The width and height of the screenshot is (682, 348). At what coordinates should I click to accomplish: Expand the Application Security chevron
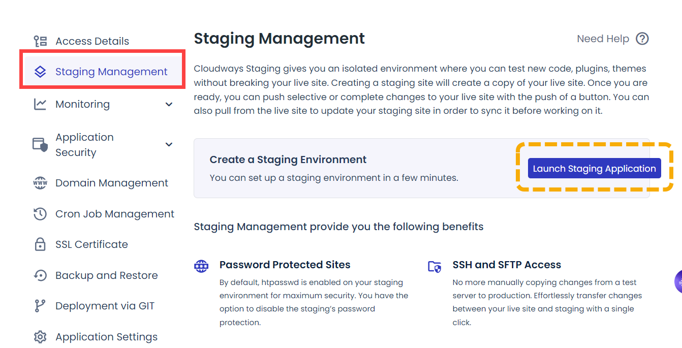pos(169,145)
